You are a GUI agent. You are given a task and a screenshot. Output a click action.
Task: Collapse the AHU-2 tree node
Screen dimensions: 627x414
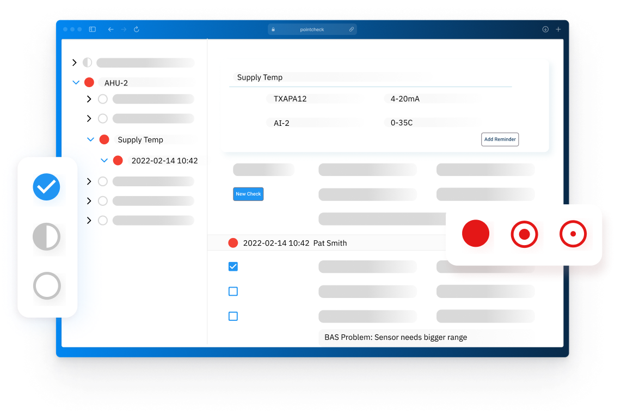[x=76, y=82]
